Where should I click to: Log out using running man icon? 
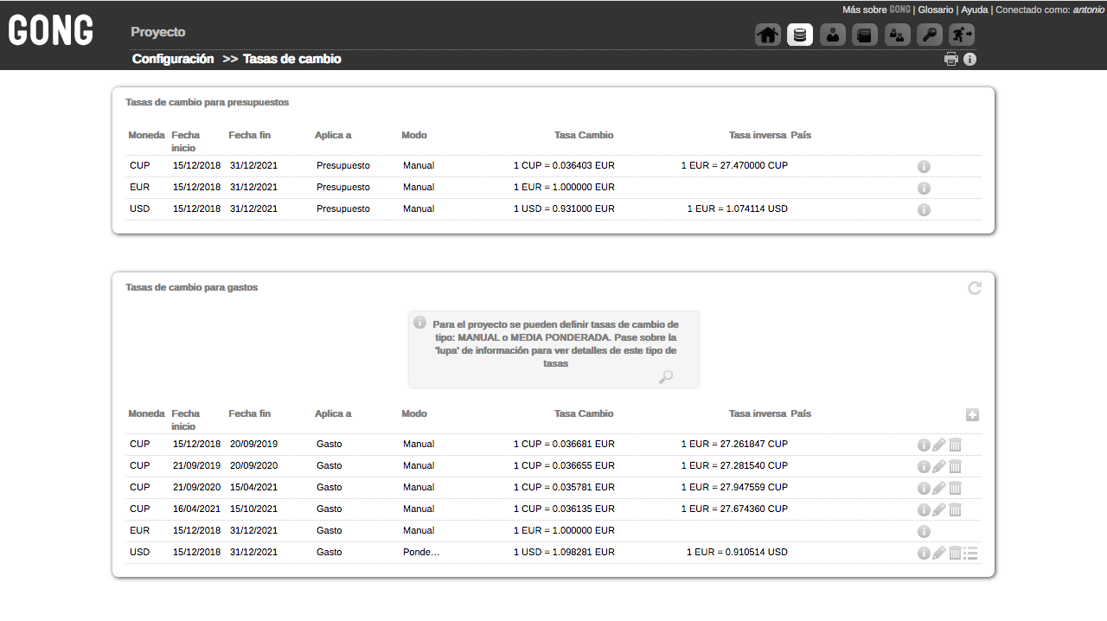click(x=962, y=35)
